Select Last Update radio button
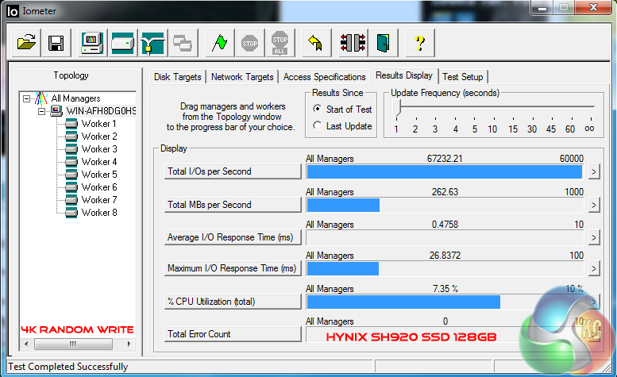This screenshot has width=617, height=377. click(x=317, y=125)
